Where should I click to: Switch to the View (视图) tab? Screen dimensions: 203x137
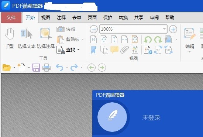pyautogui.click(x=46, y=18)
